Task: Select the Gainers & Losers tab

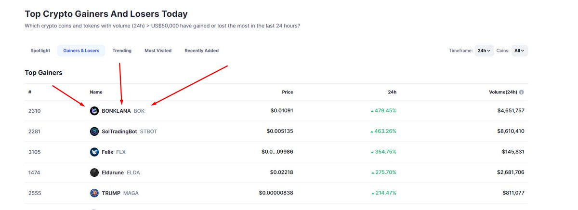Action: click(81, 51)
